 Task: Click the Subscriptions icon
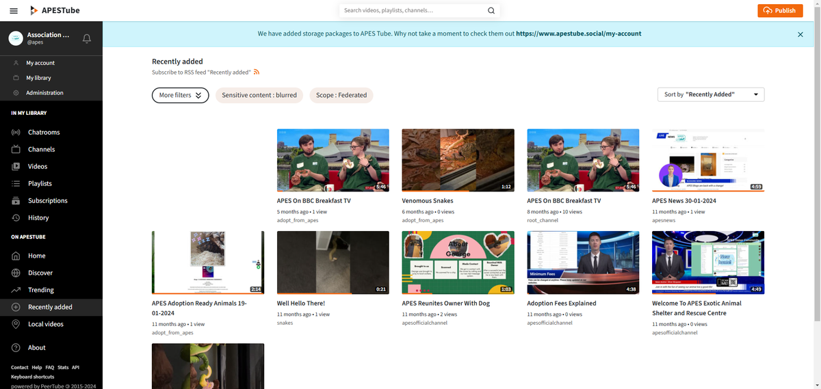pyautogui.click(x=16, y=200)
